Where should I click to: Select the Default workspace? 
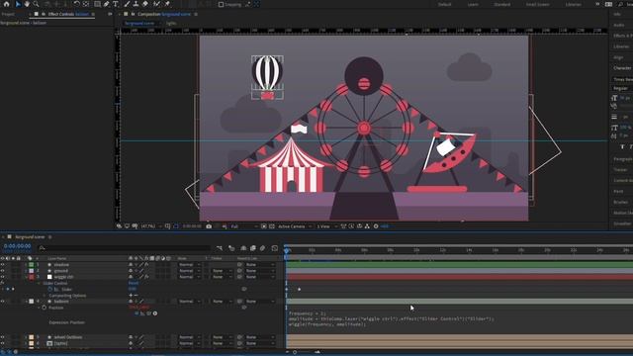(x=444, y=4)
